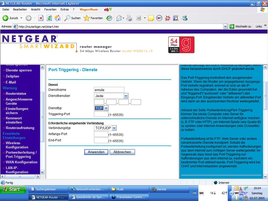
Task: Open the Diensttyp TCP dropdown
Action: pyautogui.click(x=101, y=108)
